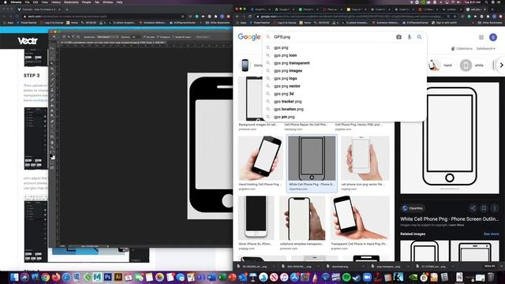This screenshot has height=284, width=505.
Task: Click the bookmark save icon in the preview panel
Action: 484,208
